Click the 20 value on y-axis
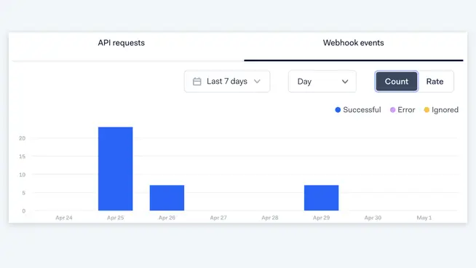Screen dimensions: 476x268 coord(22,138)
